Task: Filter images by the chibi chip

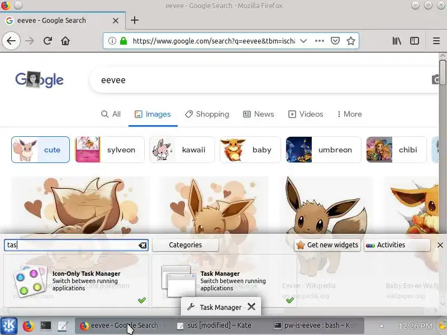Action: point(396,150)
